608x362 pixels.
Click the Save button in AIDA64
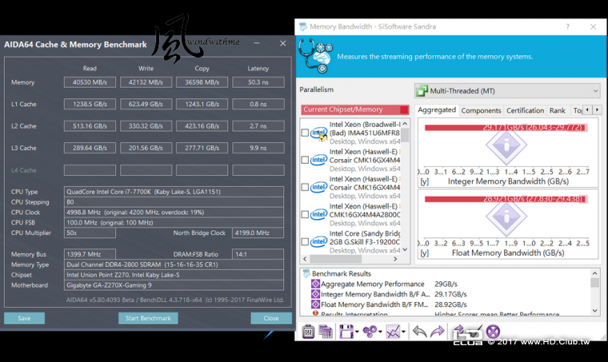point(24,318)
